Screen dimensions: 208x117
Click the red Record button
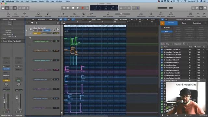(x=83, y=8)
